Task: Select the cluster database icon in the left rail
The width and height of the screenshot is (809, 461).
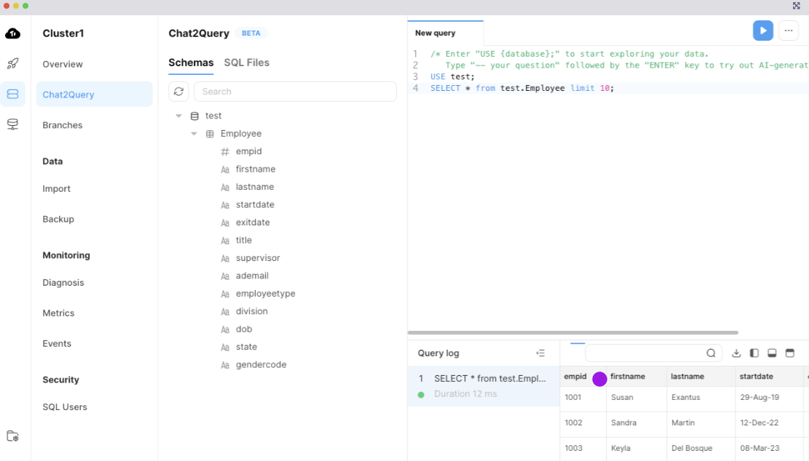Action: click(13, 95)
